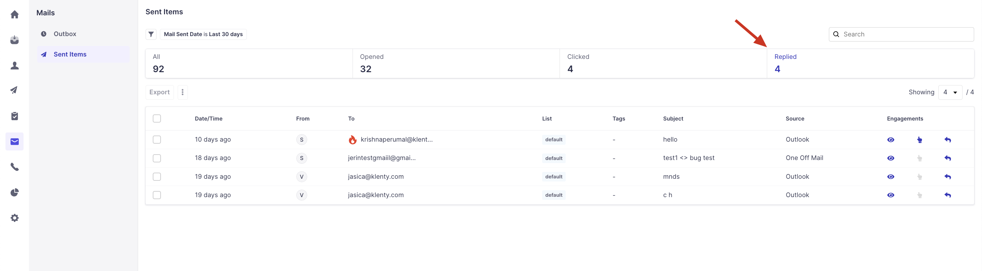Viewport: 982px width, 271px height.
Task: Open Outbox in the Mails menu
Action: tap(65, 34)
